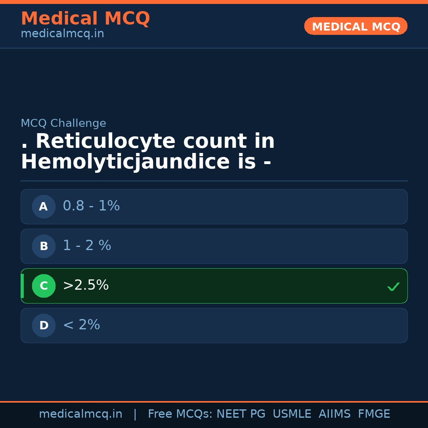
Task: Open the medicalmcq.in link in the footer
Action: [80, 414]
